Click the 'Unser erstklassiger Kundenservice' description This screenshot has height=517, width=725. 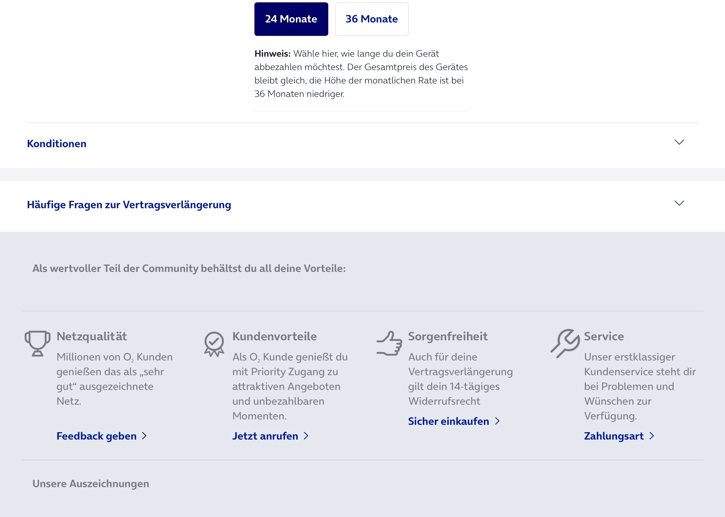640,386
